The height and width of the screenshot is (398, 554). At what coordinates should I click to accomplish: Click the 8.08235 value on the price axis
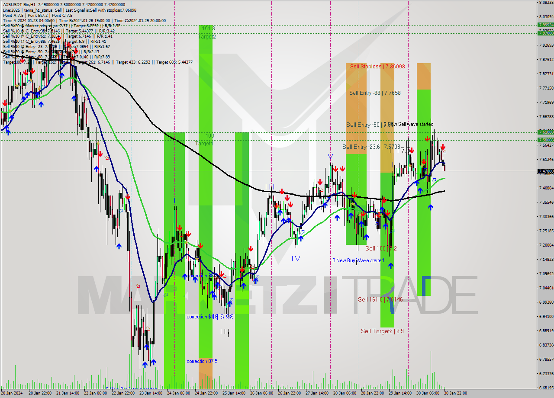pos(546,2)
